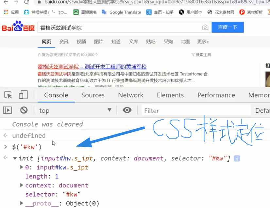Expand the 0: input#kw.s_ipt entry
The width and height of the screenshot is (270, 208).
pyautogui.click(x=22, y=167)
